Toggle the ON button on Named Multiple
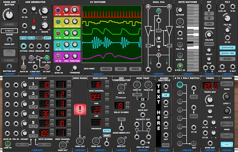The width and height of the screenshot is (238, 152). pyautogui.click(x=165, y=95)
